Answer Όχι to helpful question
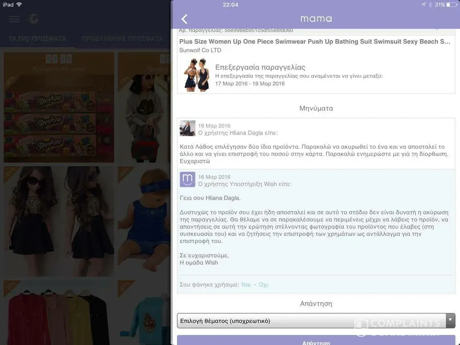Viewport: 460px width, 345px height. click(x=264, y=285)
